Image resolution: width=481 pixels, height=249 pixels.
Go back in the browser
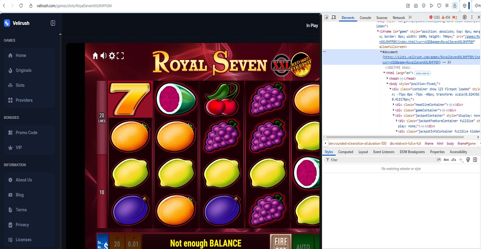[3, 6]
